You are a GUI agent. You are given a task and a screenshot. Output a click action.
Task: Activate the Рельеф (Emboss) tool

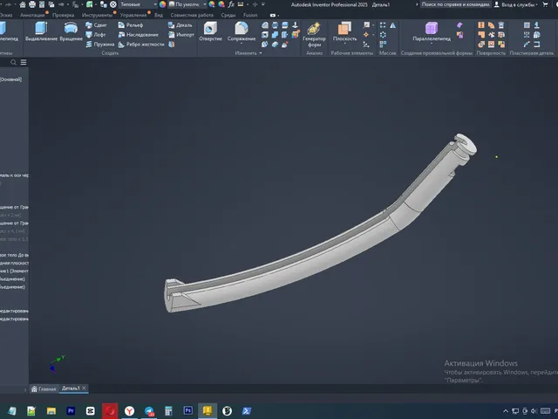click(x=131, y=25)
